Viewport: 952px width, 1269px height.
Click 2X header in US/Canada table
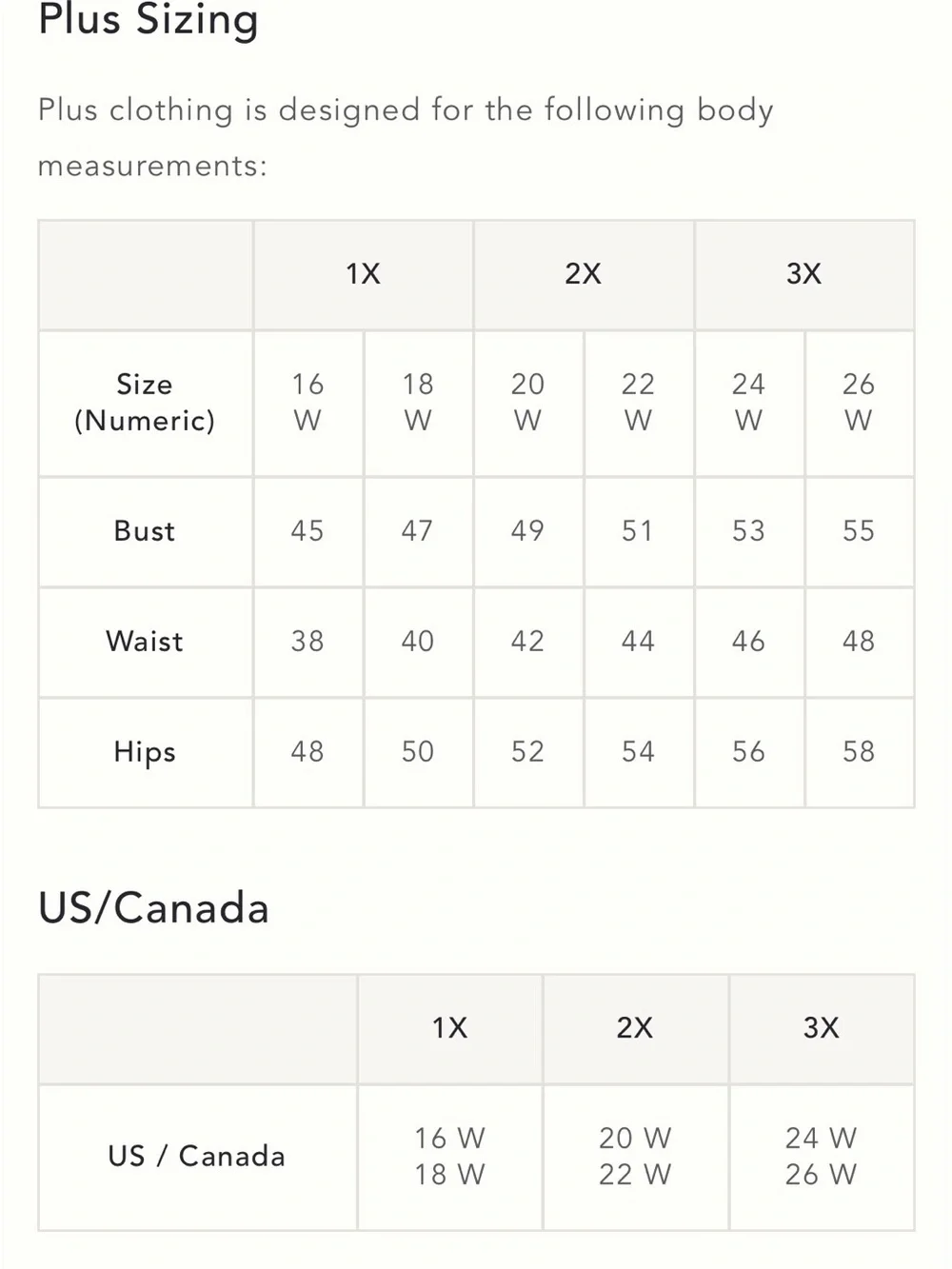pyautogui.click(x=635, y=1028)
